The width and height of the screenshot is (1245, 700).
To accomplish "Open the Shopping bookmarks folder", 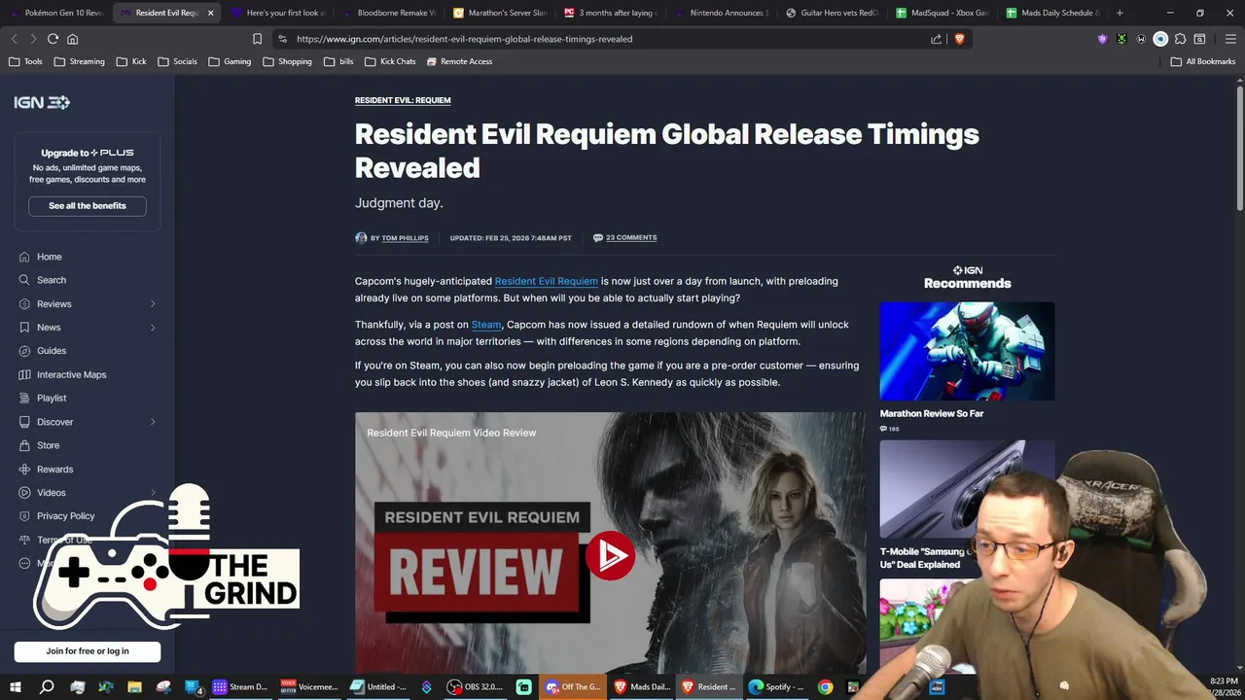I will pyautogui.click(x=287, y=61).
